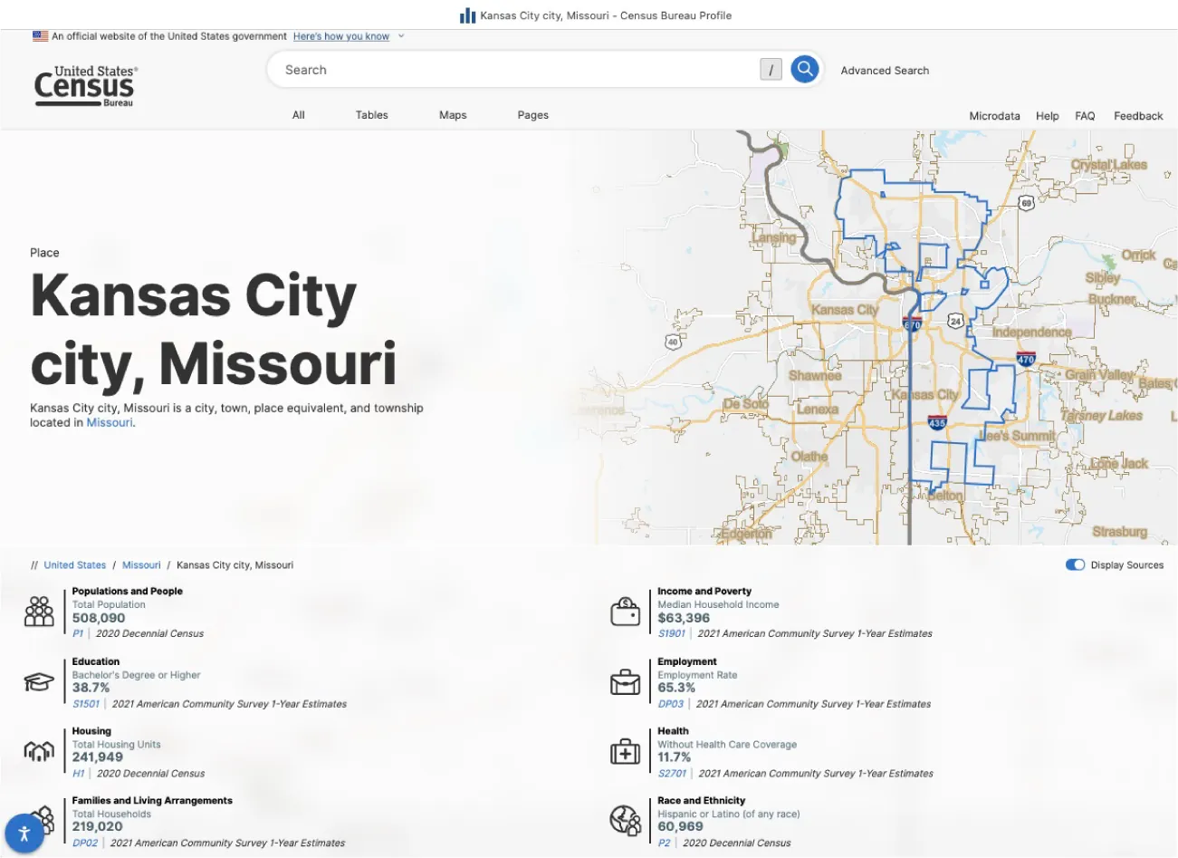Click the US flag icon
The image size is (1178, 858).
click(x=38, y=35)
